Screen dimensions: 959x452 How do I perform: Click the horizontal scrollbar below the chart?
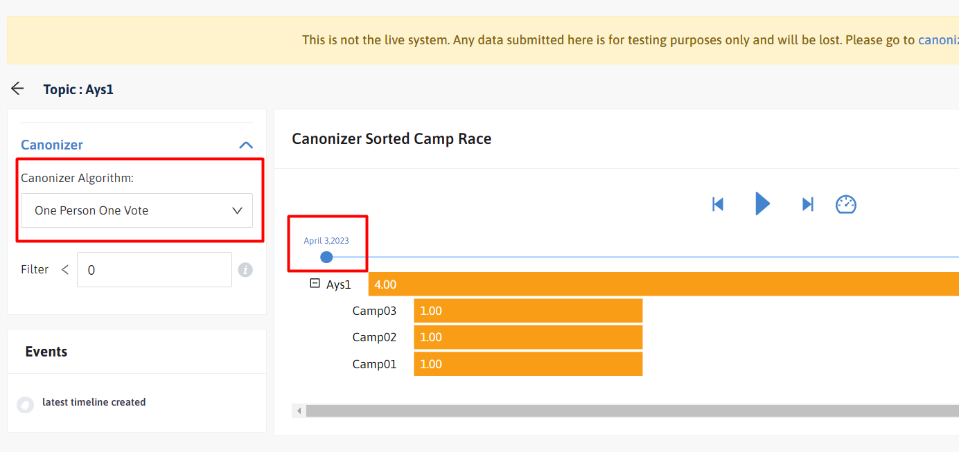coord(624,410)
